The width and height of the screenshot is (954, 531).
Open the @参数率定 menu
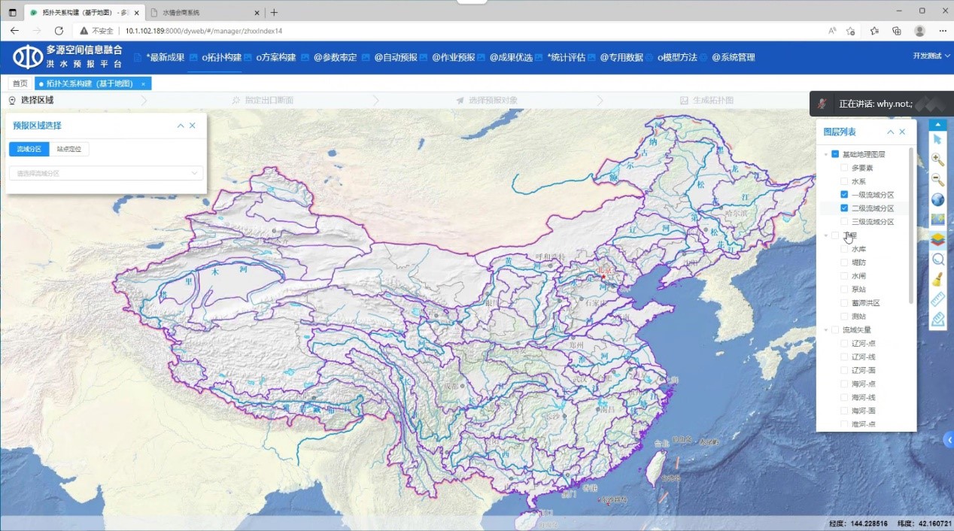click(x=335, y=57)
